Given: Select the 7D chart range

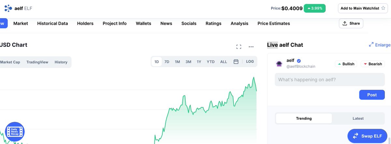Looking at the screenshot, I should tap(167, 62).
